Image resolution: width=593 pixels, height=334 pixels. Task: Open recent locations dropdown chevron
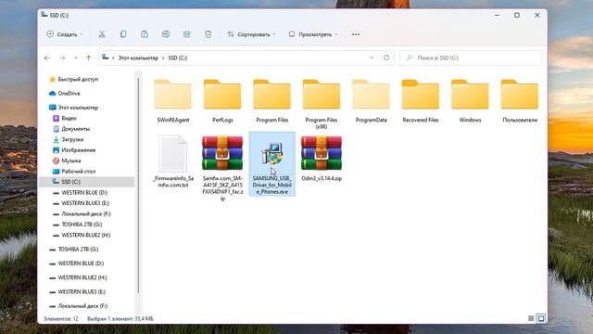coord(76,58)
